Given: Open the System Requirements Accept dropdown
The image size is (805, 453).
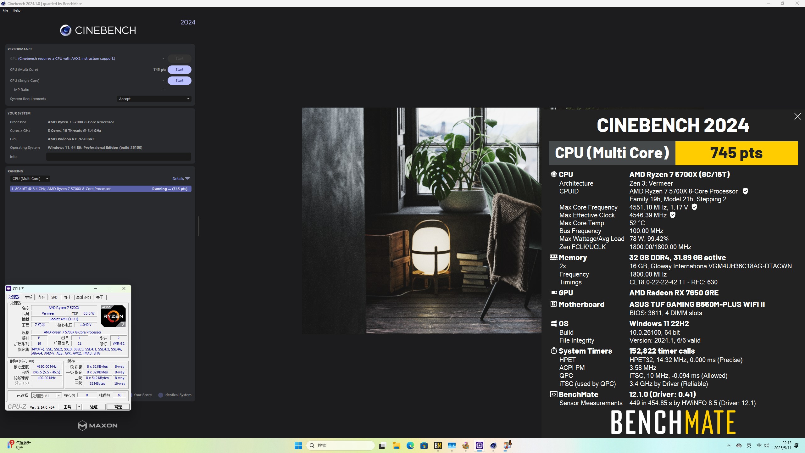Looking at the screenshot, I should tap(154, 99).
